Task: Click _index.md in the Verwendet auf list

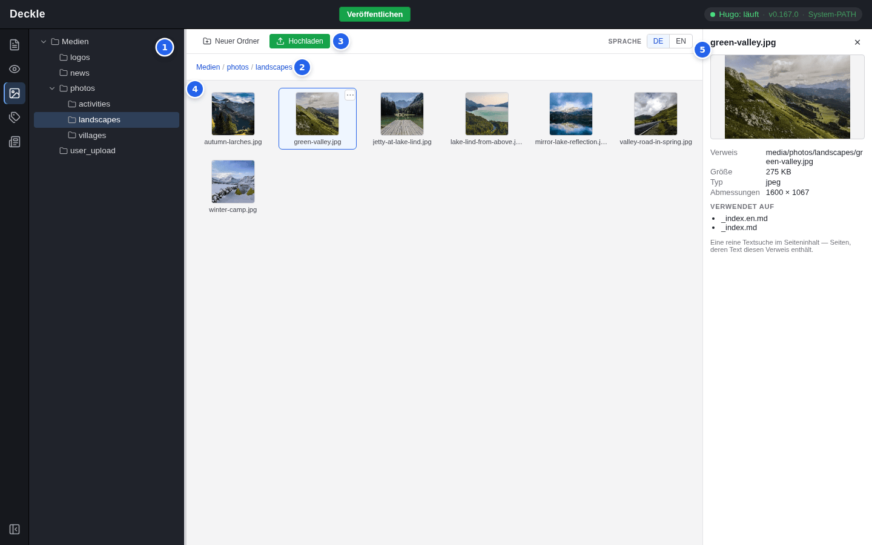Action: click(739, 228)
